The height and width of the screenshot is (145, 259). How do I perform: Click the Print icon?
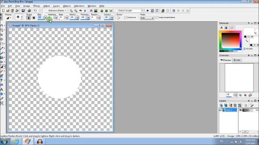click(29, 10)
